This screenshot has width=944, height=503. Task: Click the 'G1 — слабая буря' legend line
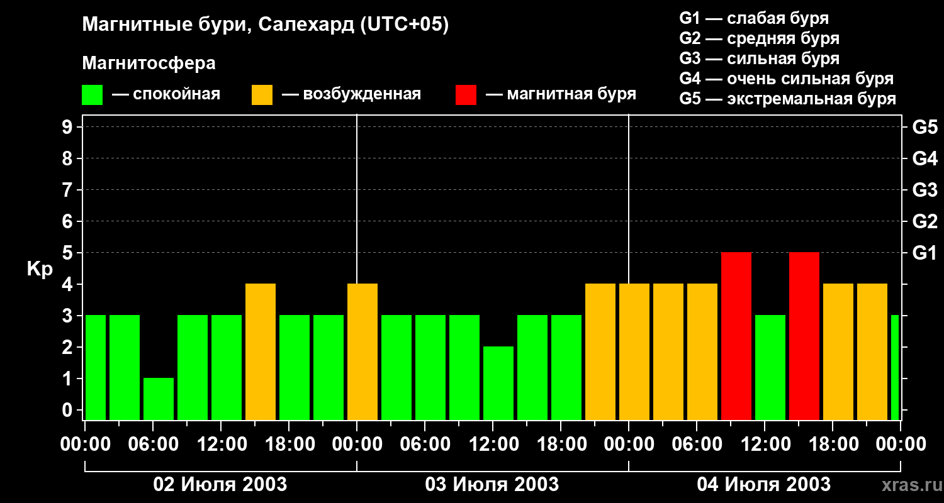pyautogui.click(x=754, y=18)
